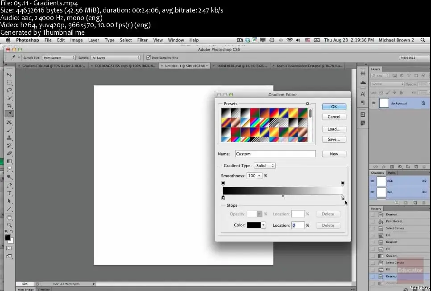Open the Smoothness value dropdown arrow
The image size is (431, 291).
click(259, 176)
